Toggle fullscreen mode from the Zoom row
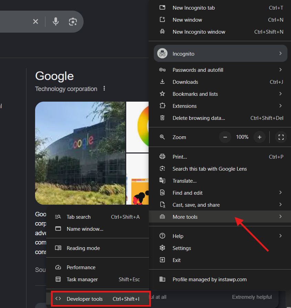The height and width of the screenshot is (308, 291). [281, 137]
